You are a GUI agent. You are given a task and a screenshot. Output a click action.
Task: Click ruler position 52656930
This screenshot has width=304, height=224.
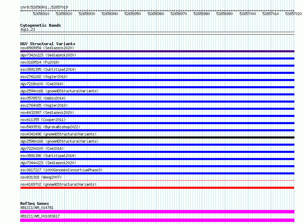[x=87, y=14]
